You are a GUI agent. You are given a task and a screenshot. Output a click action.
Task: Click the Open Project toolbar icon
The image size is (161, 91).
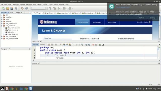tap(12, 8)
